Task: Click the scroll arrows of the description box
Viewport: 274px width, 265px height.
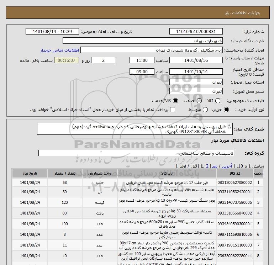Action: click(x=230, y=127)
